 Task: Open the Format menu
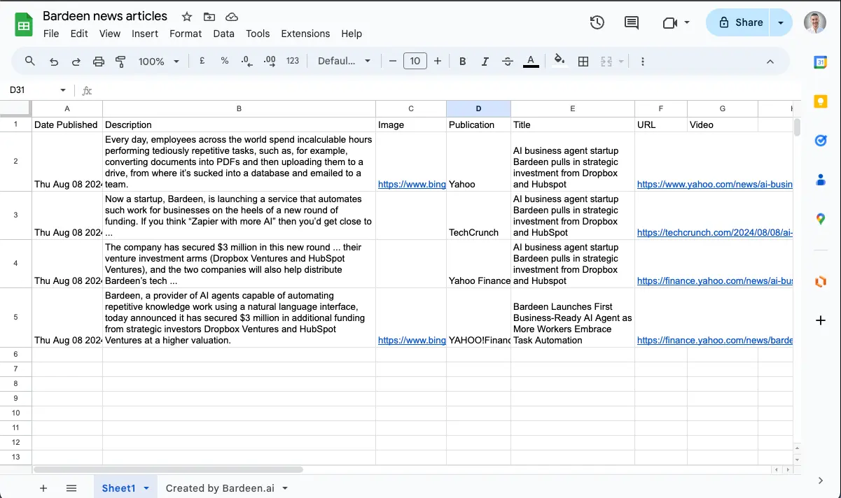click(186, 34)
